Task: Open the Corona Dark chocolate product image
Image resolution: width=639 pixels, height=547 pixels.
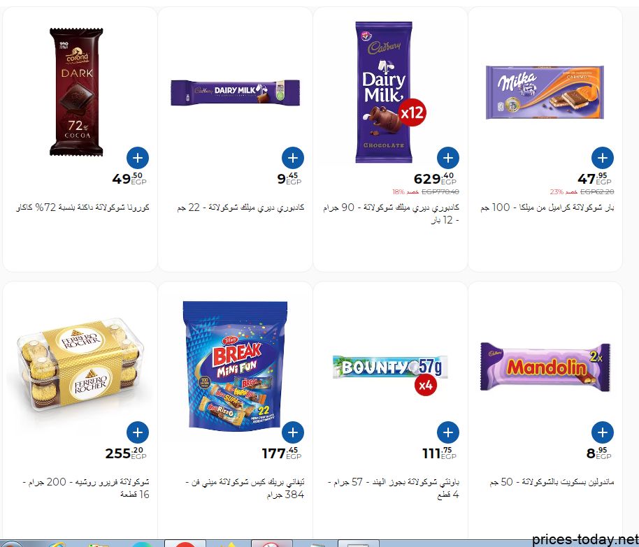Action: [x=76, y=92]
